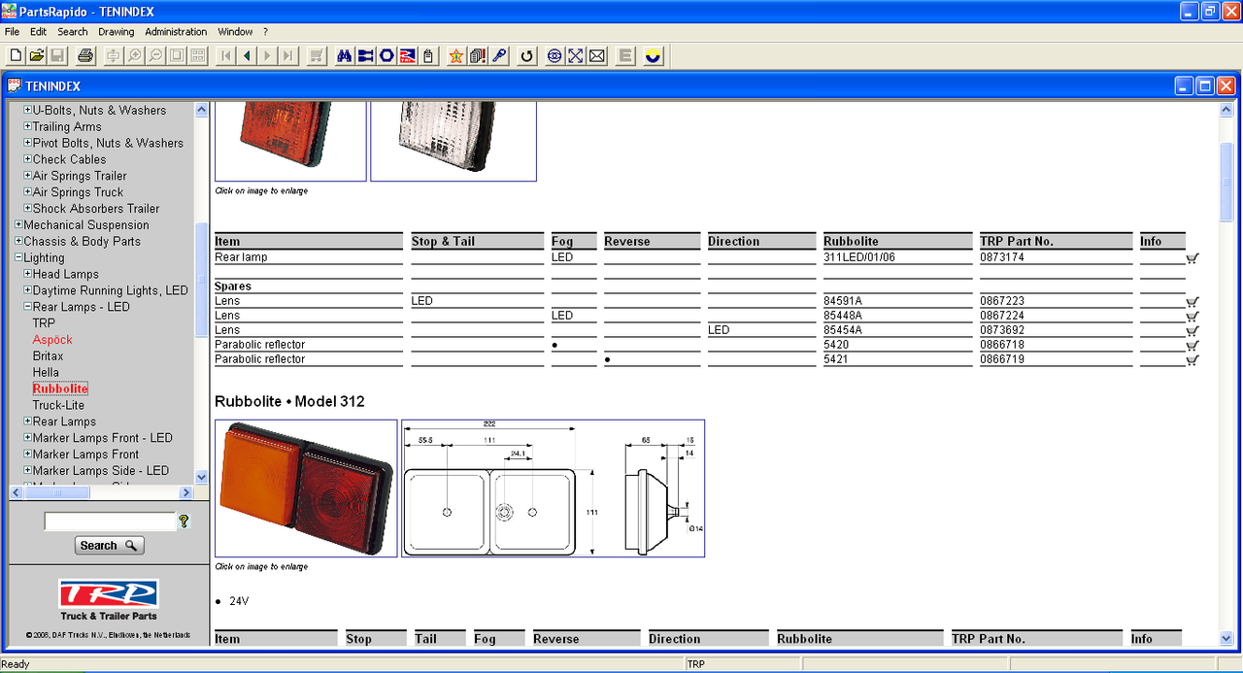Click the previous page green arrow

[x=247, y=56]
